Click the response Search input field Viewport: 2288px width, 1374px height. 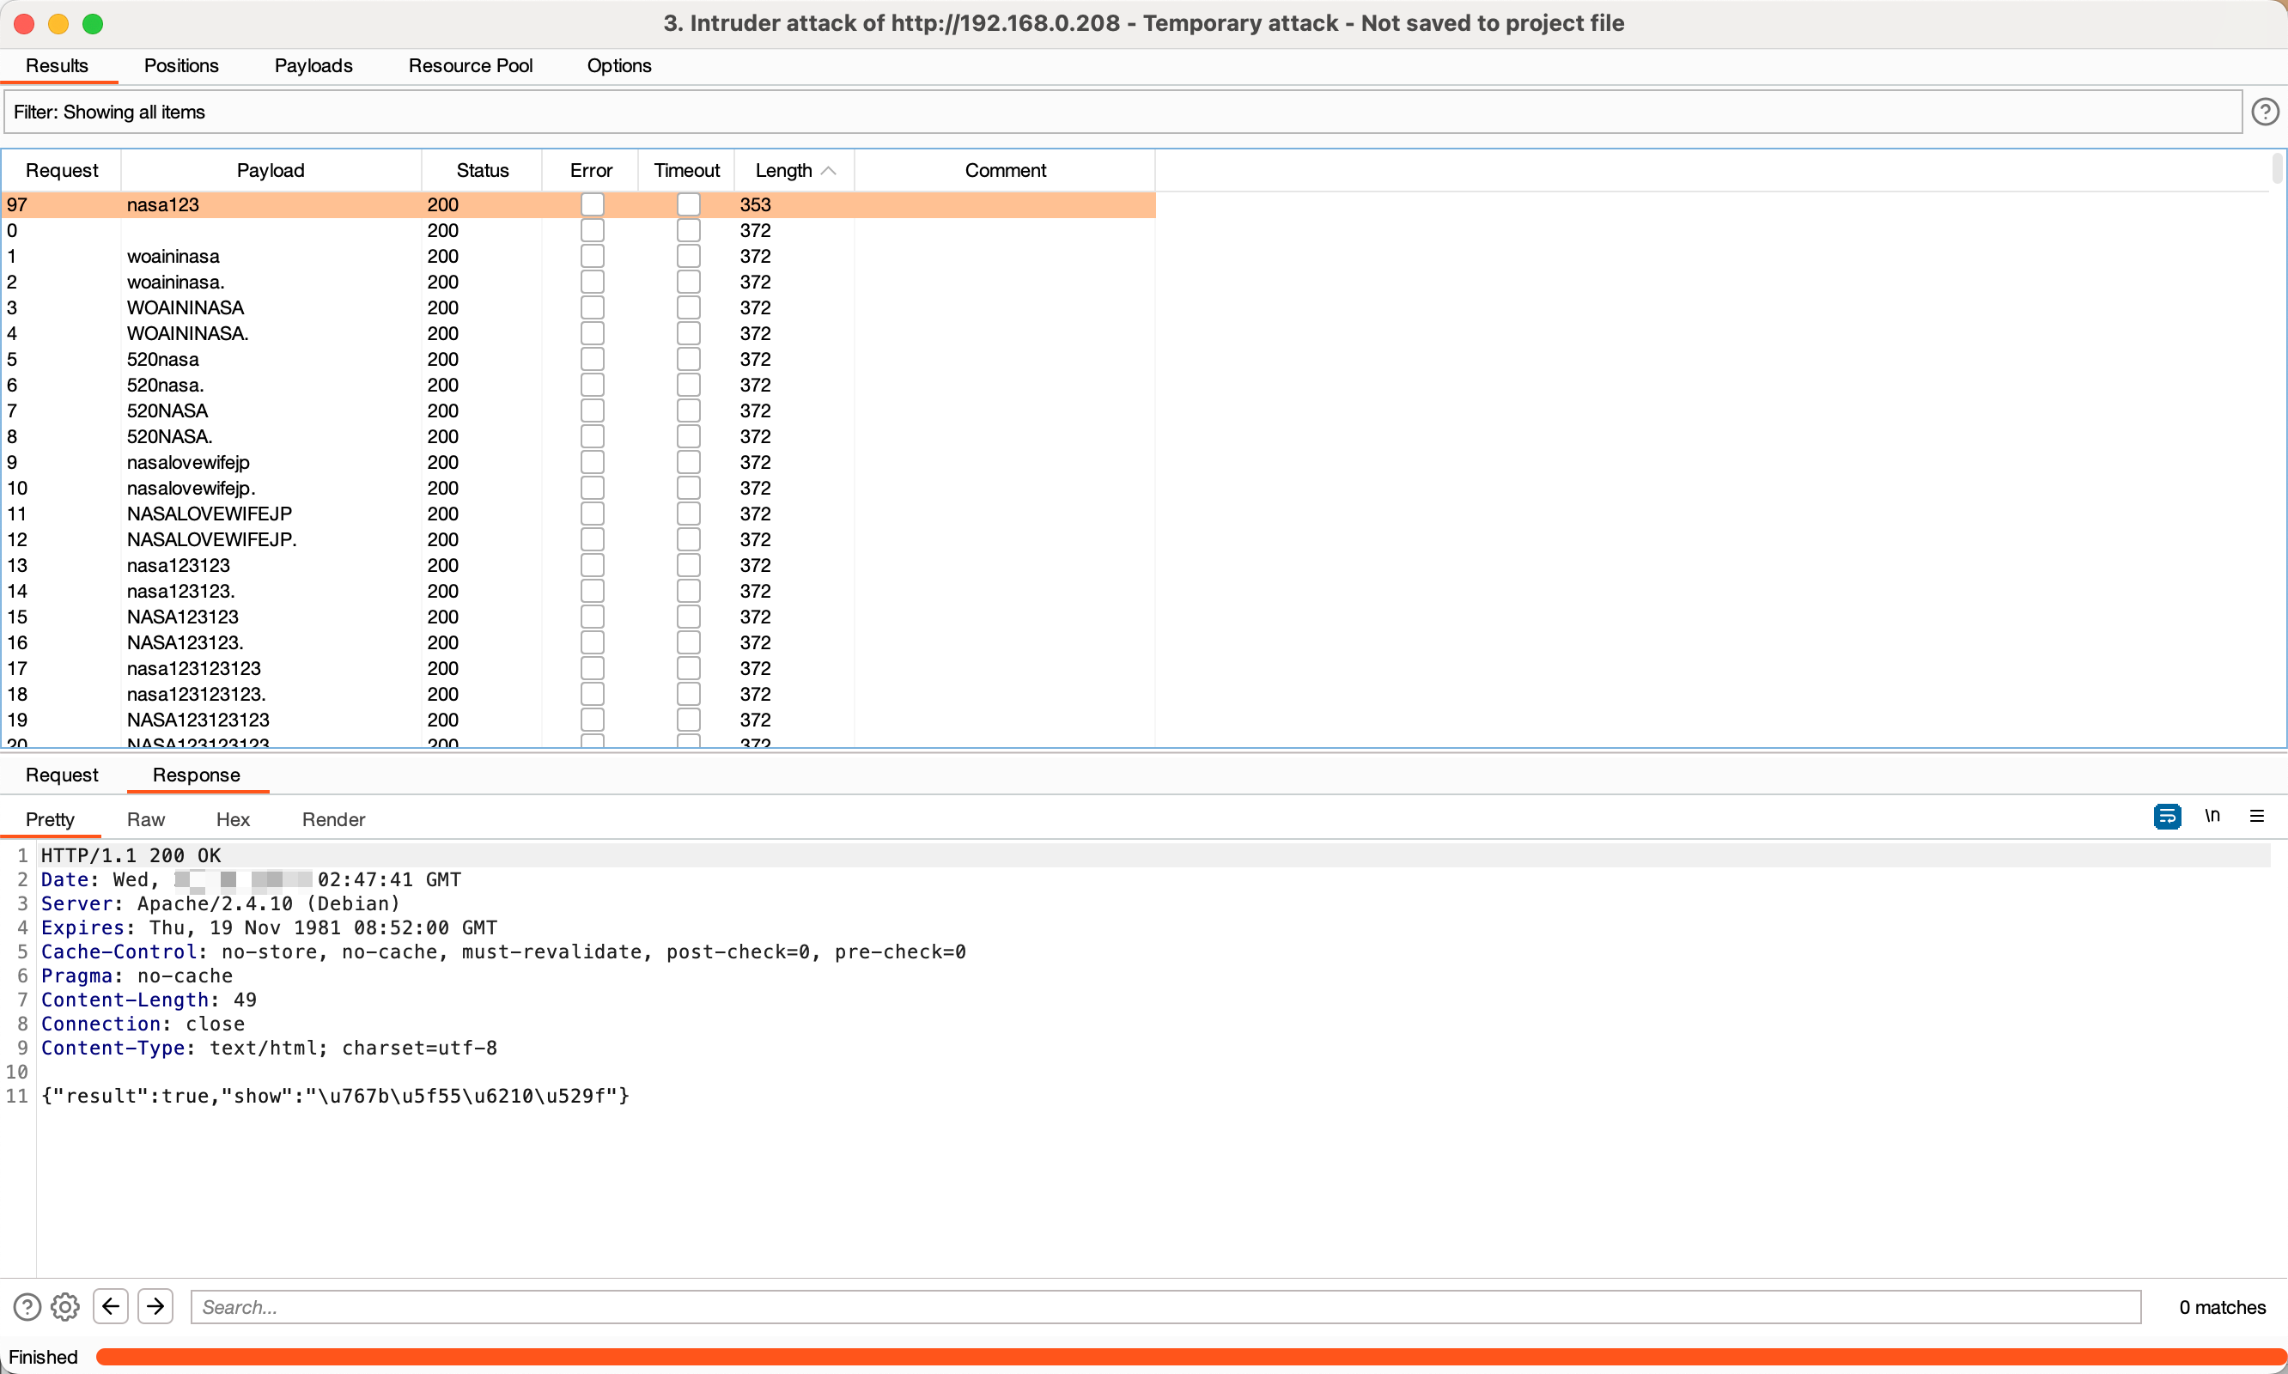coord(1165,1306)
